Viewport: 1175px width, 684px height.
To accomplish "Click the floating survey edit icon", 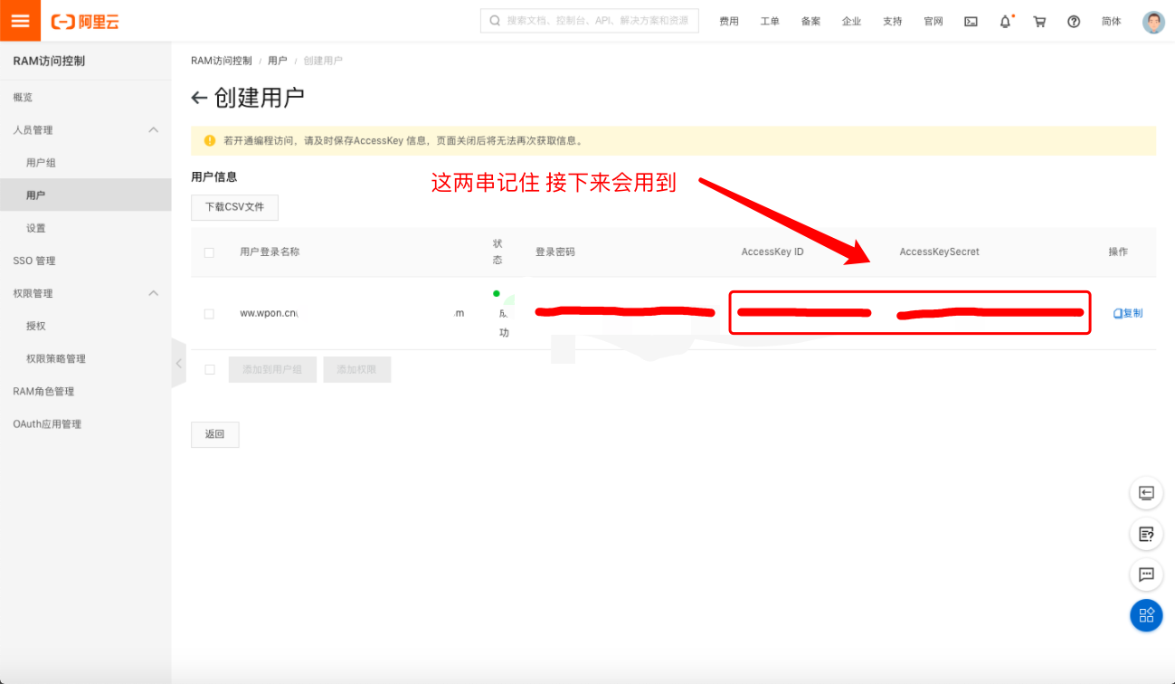I will (1146, 534).
